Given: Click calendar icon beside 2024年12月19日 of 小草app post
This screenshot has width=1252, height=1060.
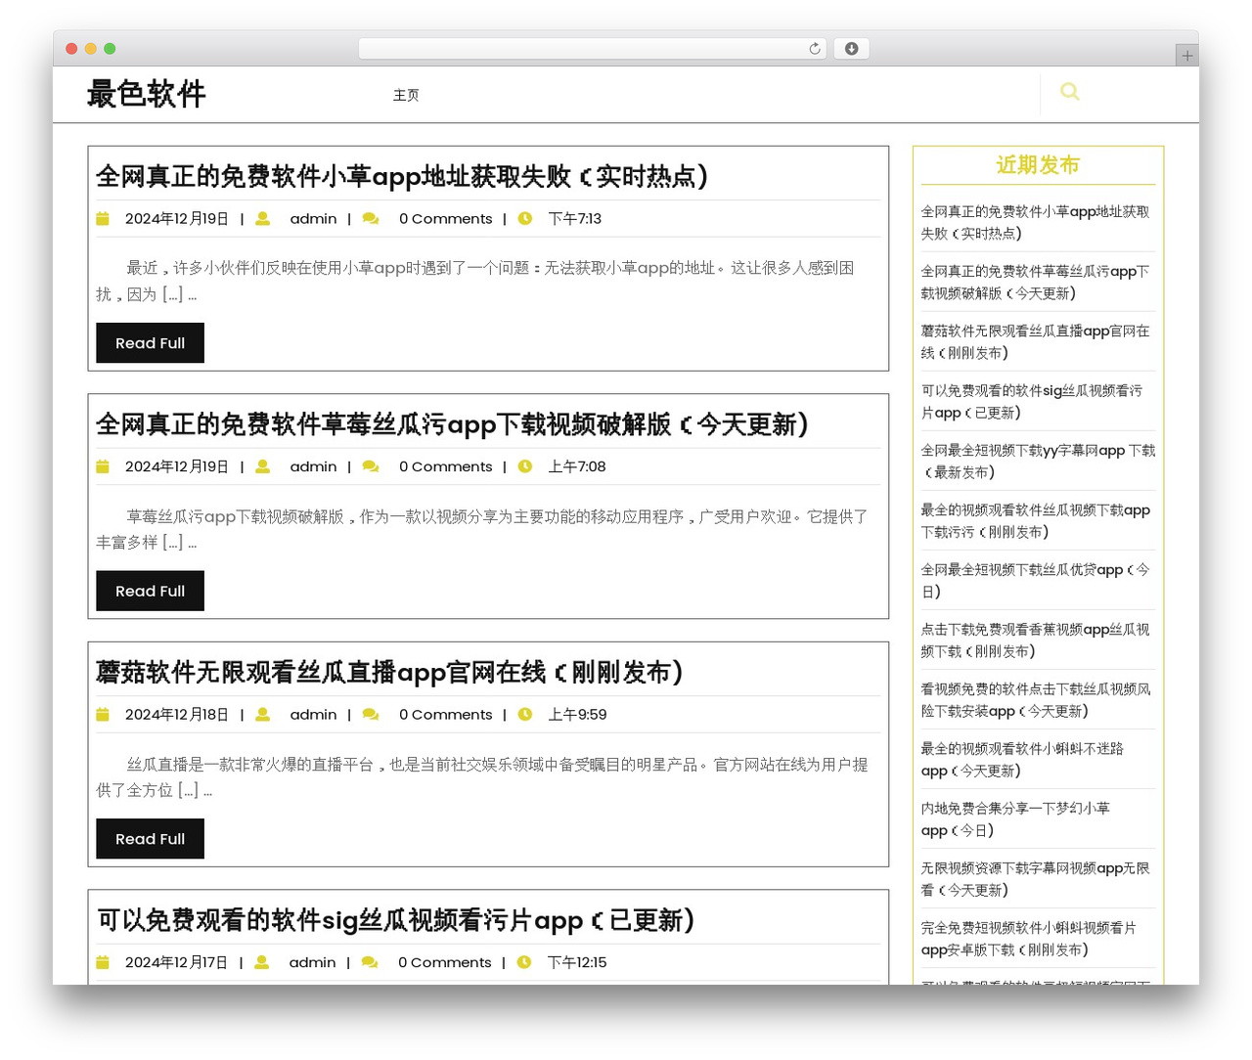Looking at the screenshot, I should coord(103,219).
